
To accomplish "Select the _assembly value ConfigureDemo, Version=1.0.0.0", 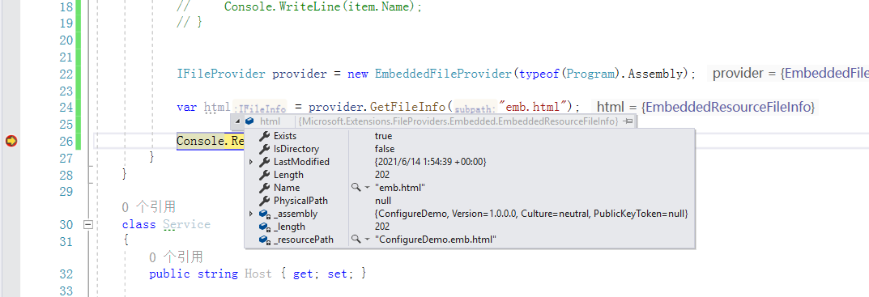I will coord(531,214).
